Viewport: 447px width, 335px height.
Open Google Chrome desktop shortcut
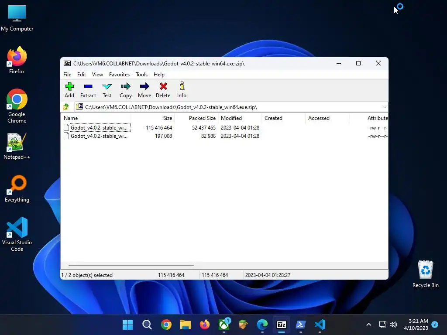(x=17, y=106)
